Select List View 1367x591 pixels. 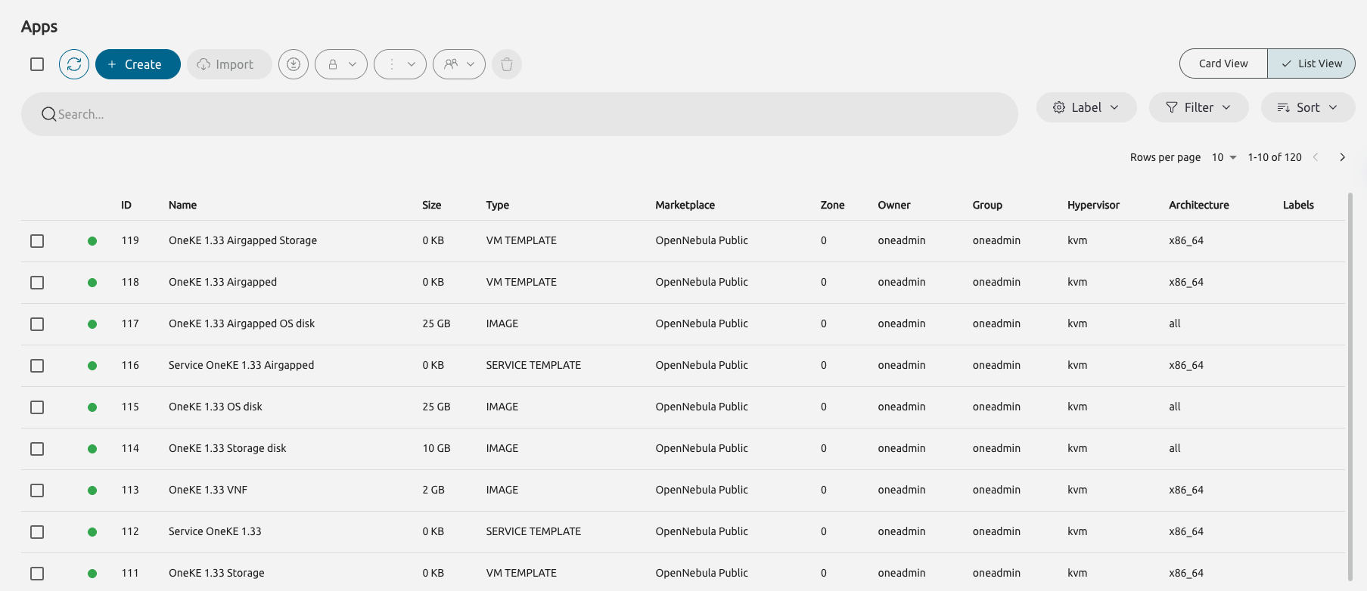(1312, 63)
